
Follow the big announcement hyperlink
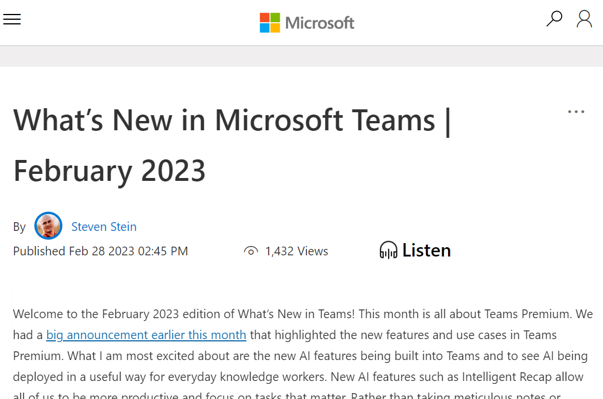(146, 335)
